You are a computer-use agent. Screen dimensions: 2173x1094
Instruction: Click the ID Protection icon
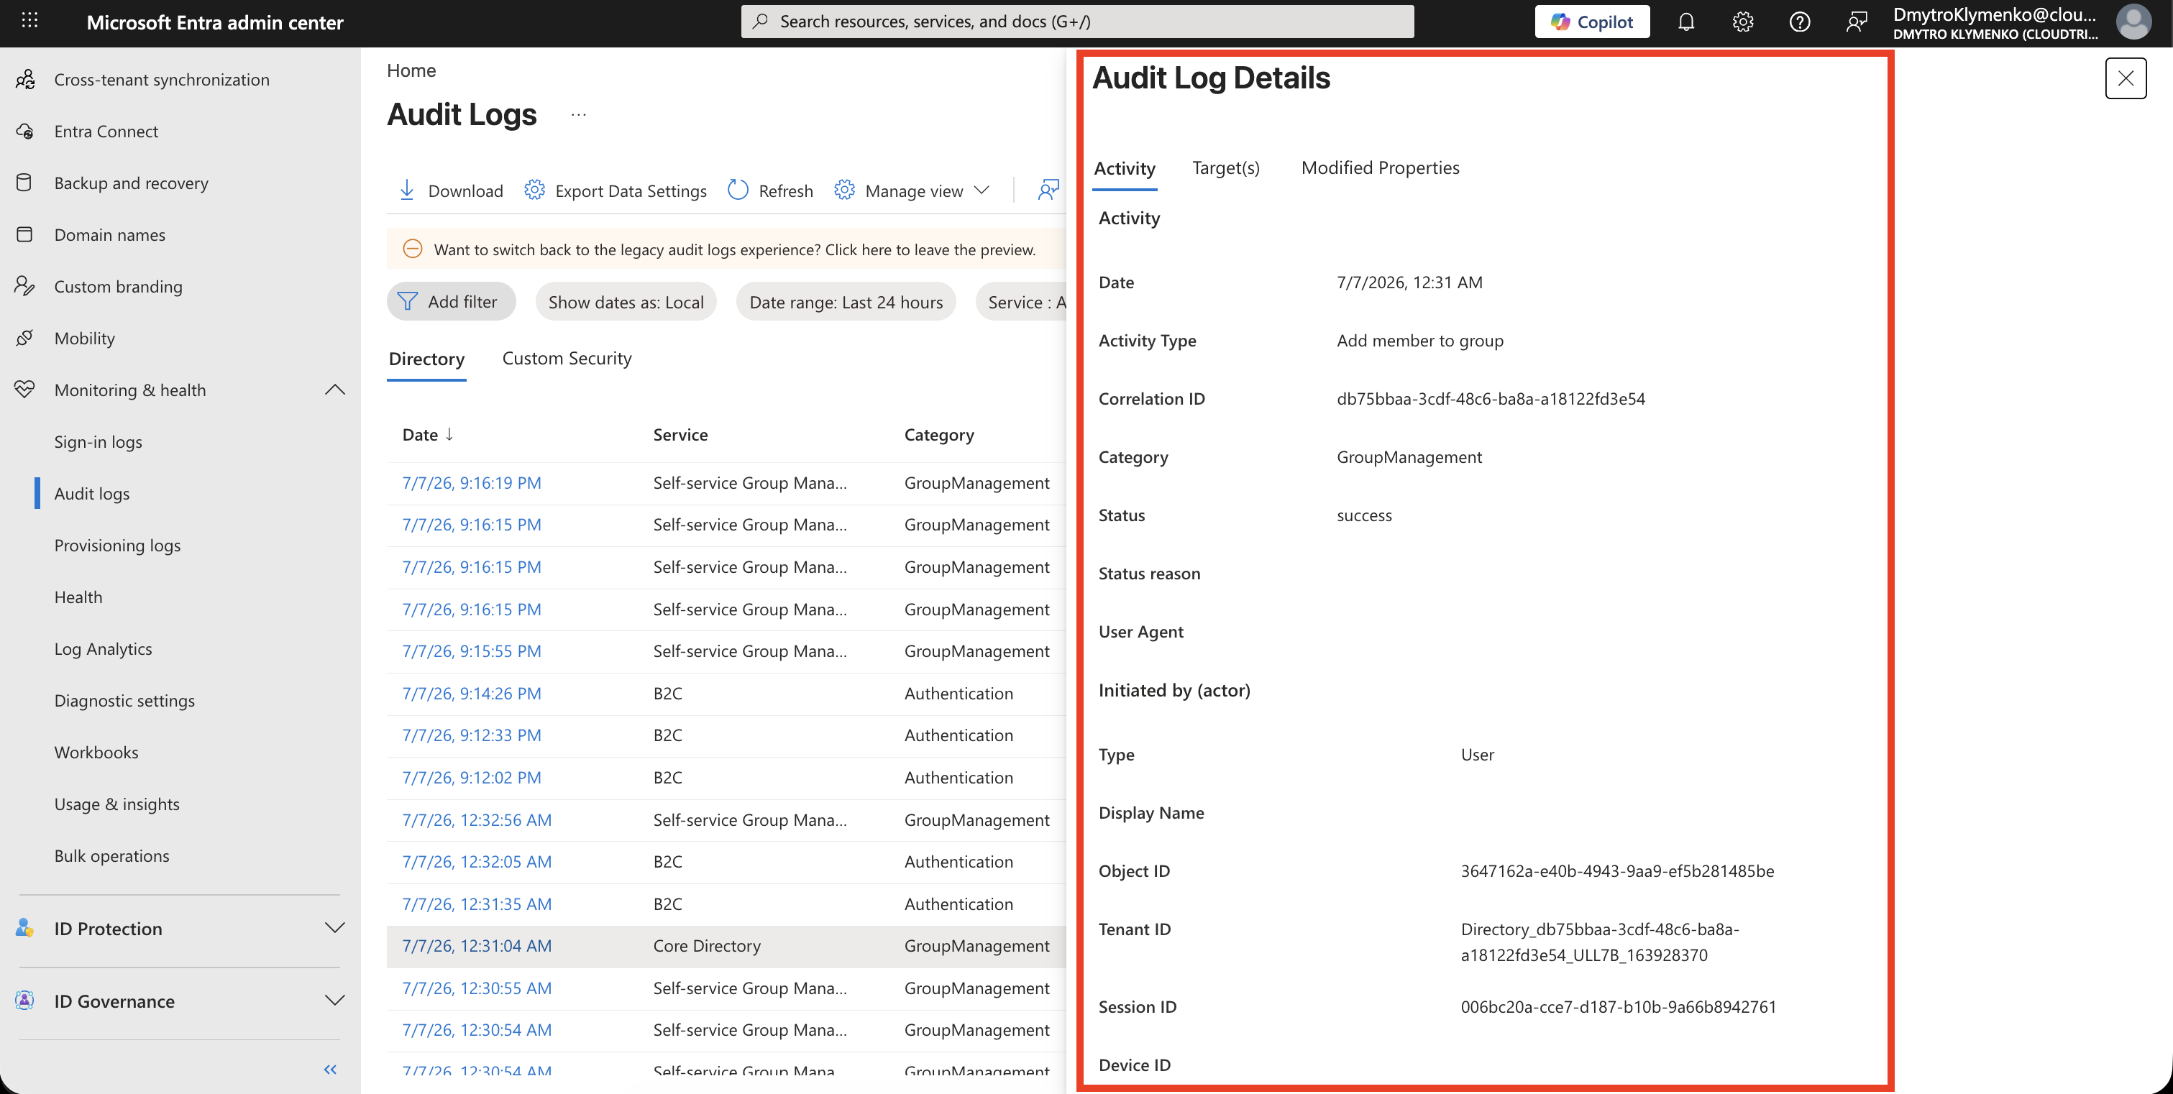[x=25, y=929]
